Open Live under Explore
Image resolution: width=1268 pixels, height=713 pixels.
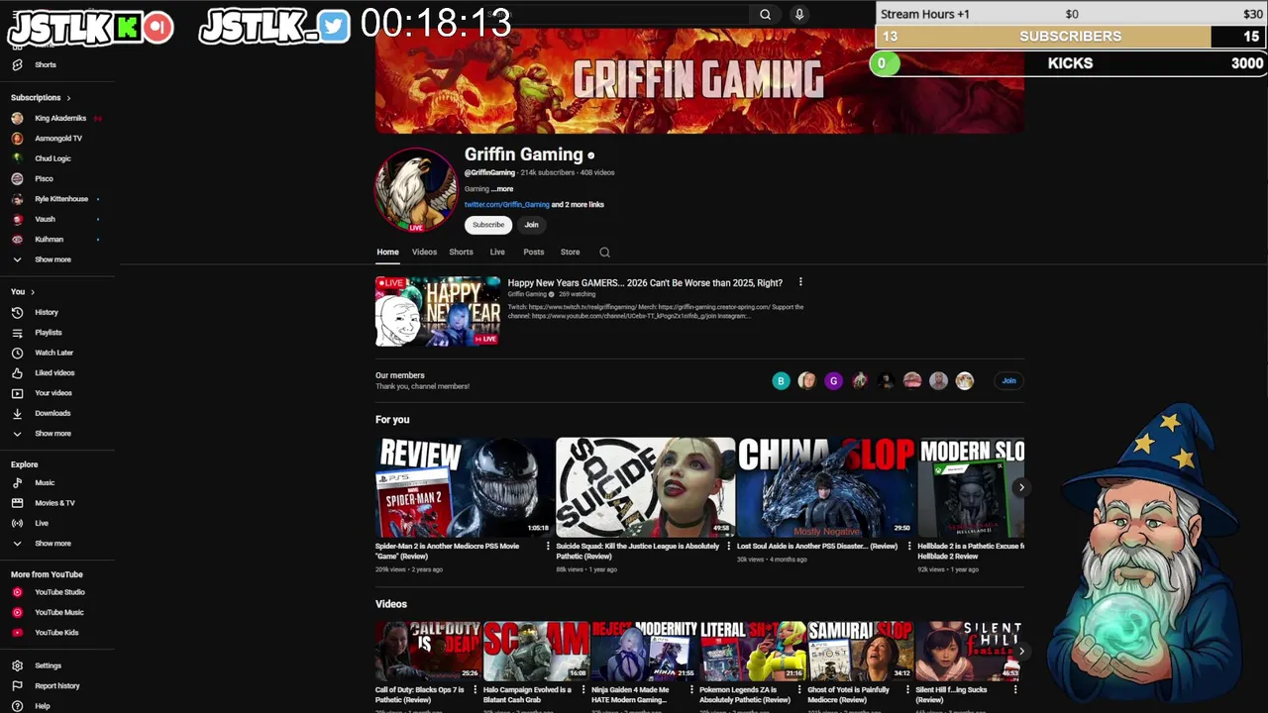pos(42,523)
